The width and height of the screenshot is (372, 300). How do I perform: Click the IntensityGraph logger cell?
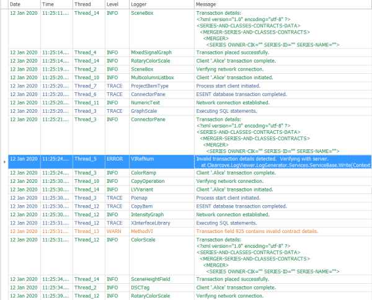162,214
